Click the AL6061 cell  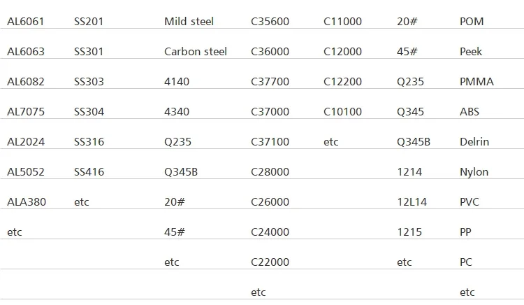pyautogui.click(x=26, y=22)
